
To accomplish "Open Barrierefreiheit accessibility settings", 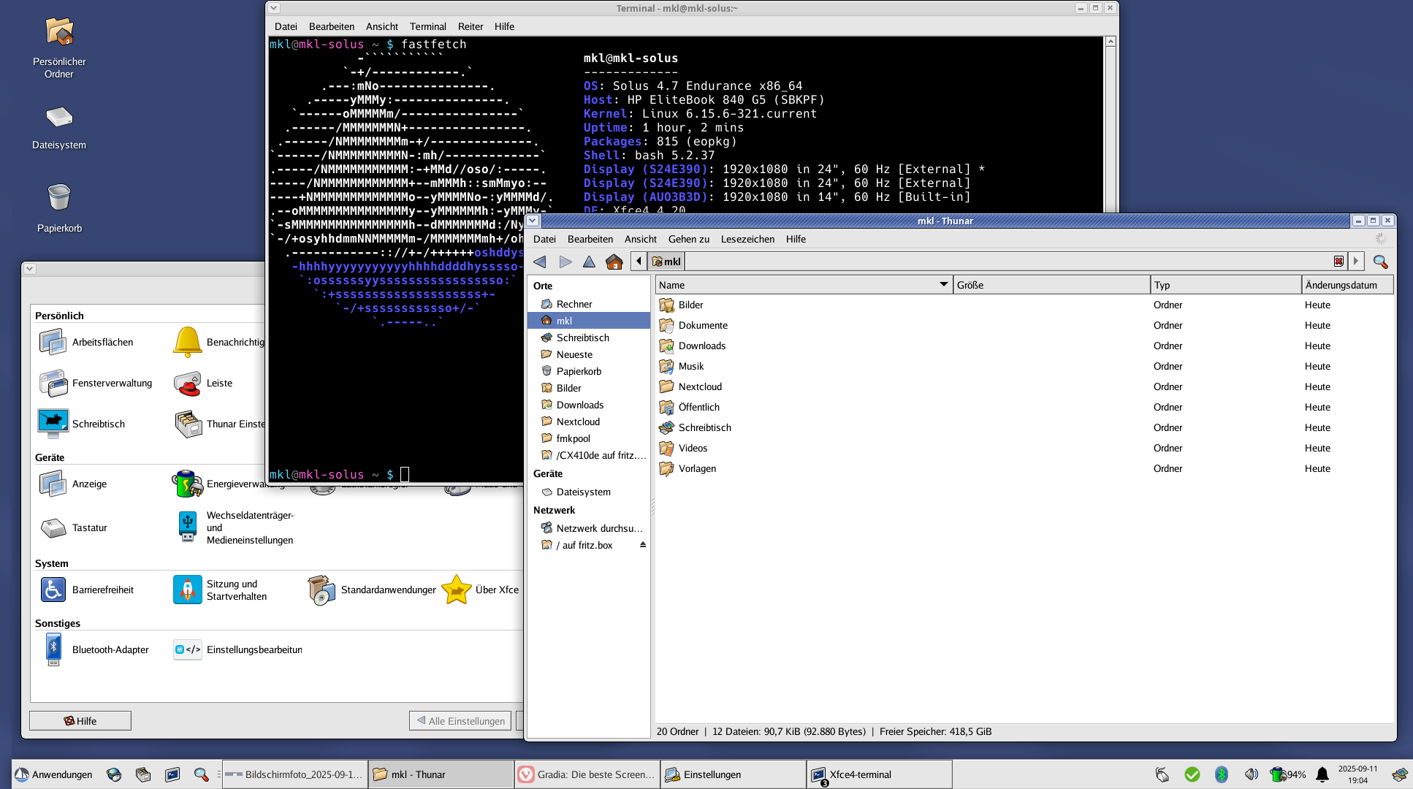I will 86,590.
